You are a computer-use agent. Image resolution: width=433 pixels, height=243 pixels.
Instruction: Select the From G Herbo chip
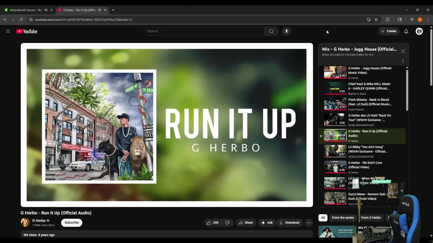371,218
